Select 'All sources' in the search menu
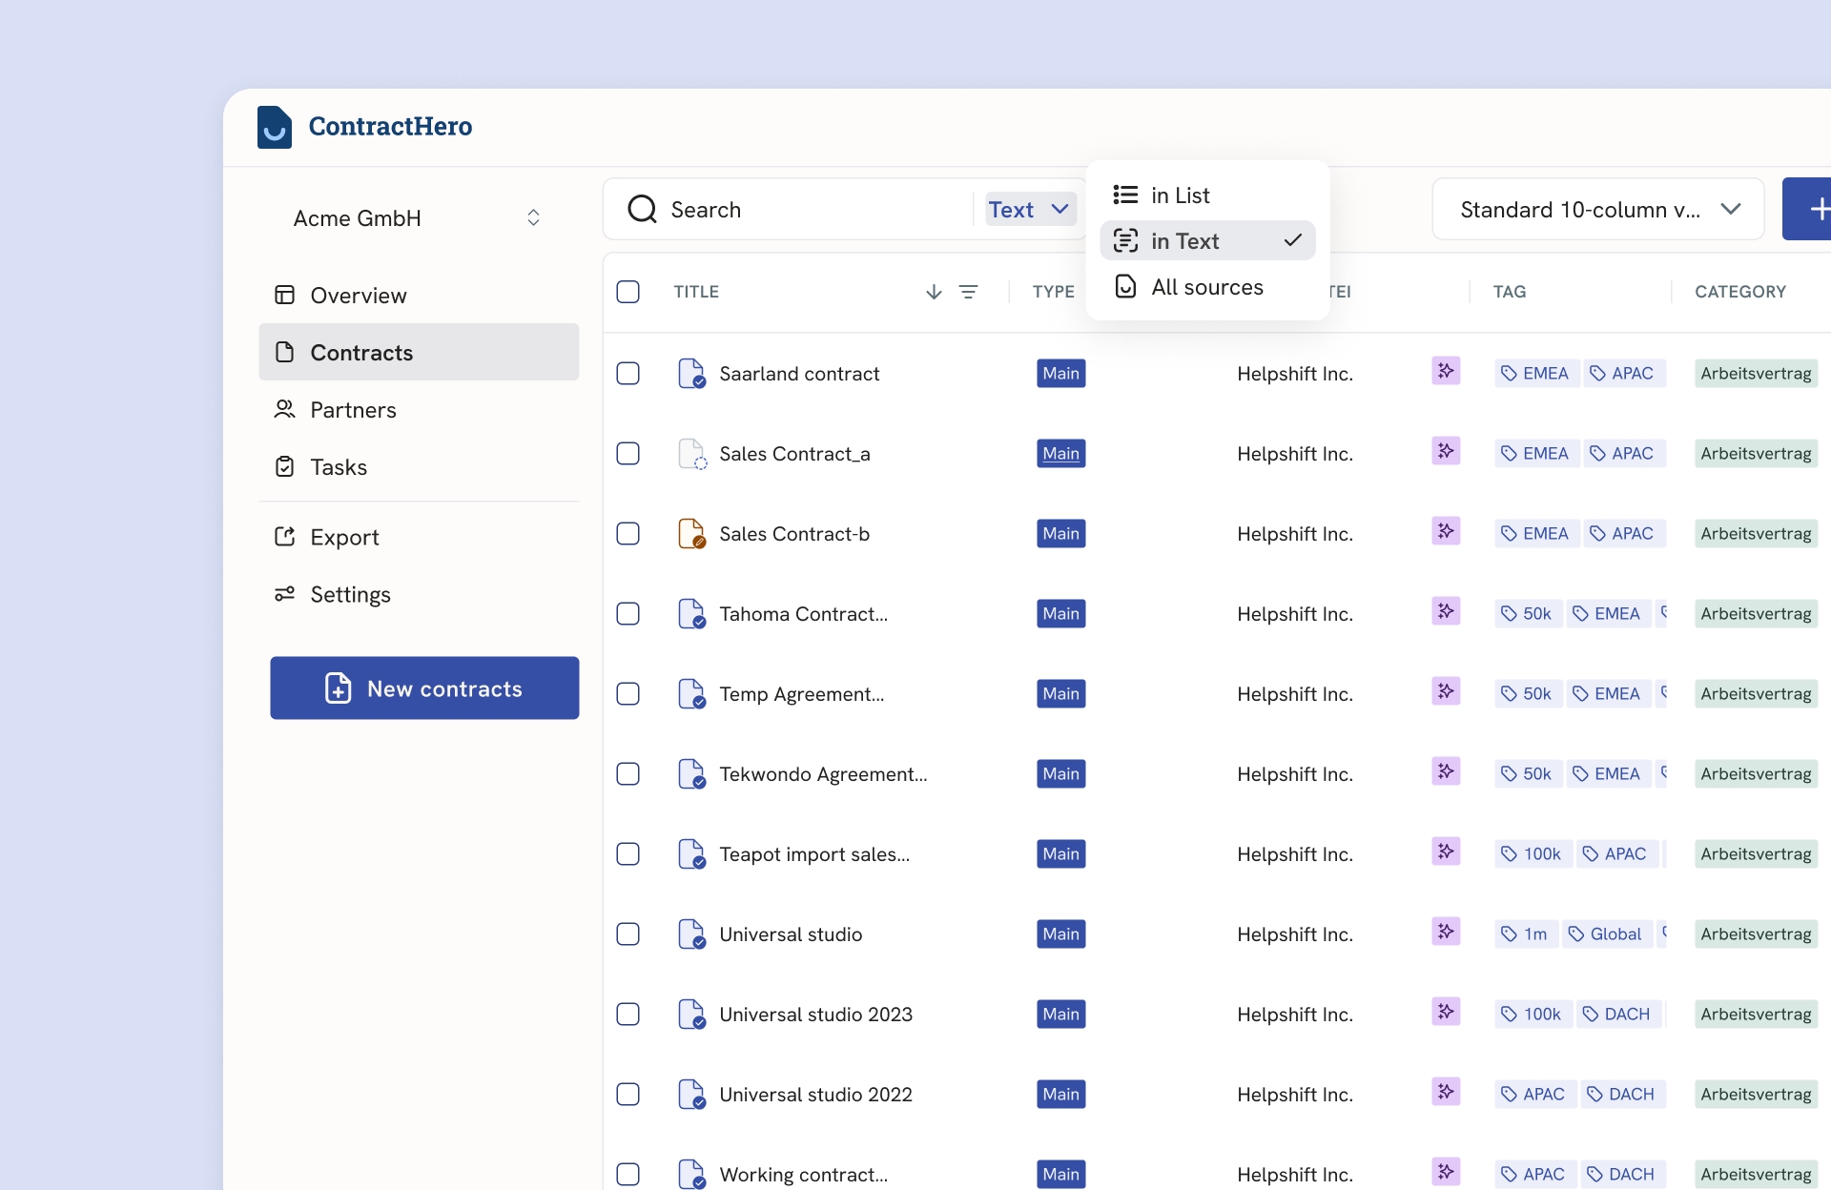Viewport: 1831px width, 1190px height. (x=1206, y=287)
